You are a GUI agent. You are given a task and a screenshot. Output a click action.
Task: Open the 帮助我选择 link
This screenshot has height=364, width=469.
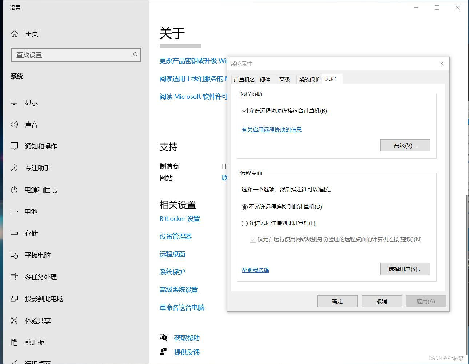[x=255, y=270]
